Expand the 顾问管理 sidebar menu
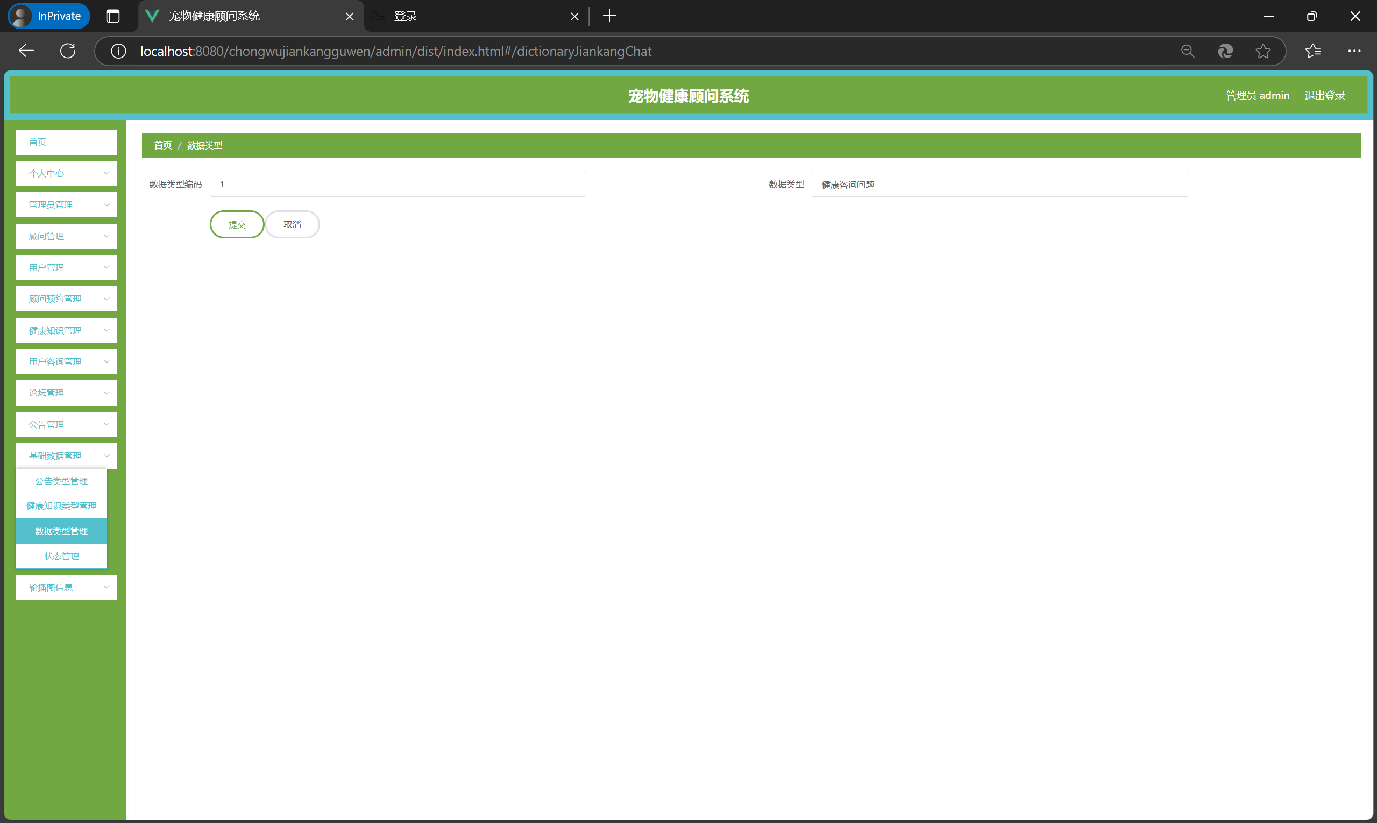This screenshot has width=1377, height=823. coord(66,236)
